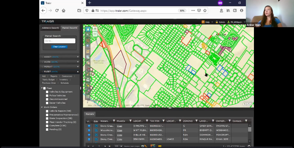294x148 pixels.
Task: Click the printer icon in map toolbar
Action: [88, 80]
